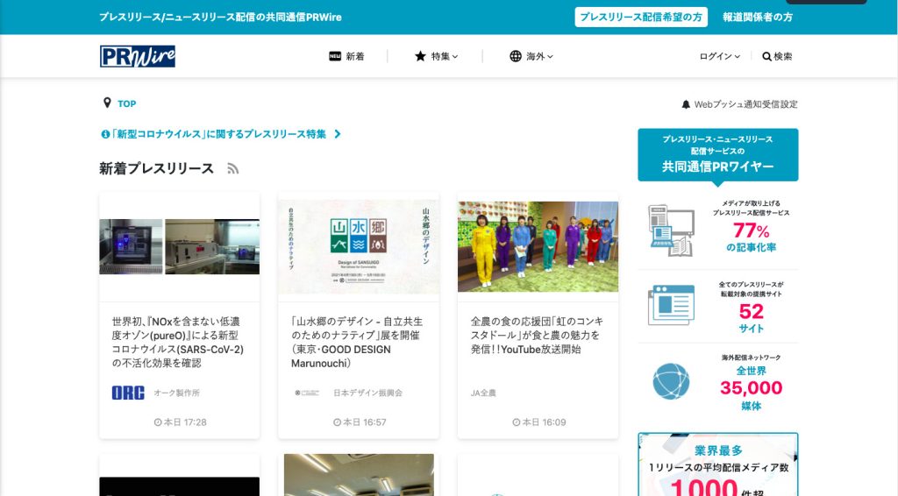The image size is (898, 496).
Task: Click the star icon beside 特集
Action: point(420,56)
